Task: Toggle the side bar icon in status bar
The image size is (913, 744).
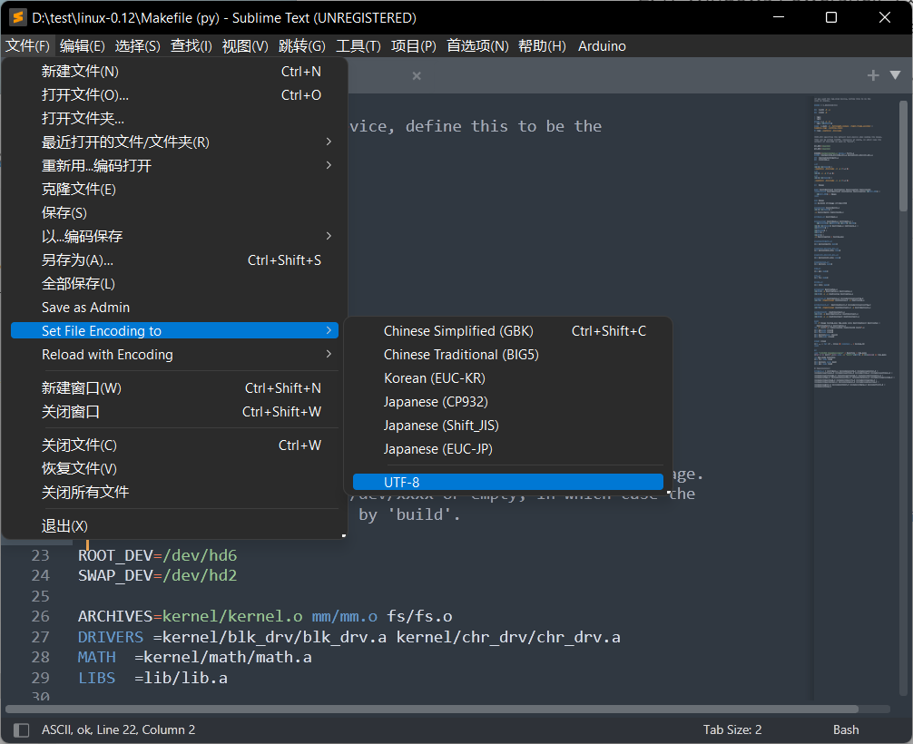Action: tap(21, 729)
